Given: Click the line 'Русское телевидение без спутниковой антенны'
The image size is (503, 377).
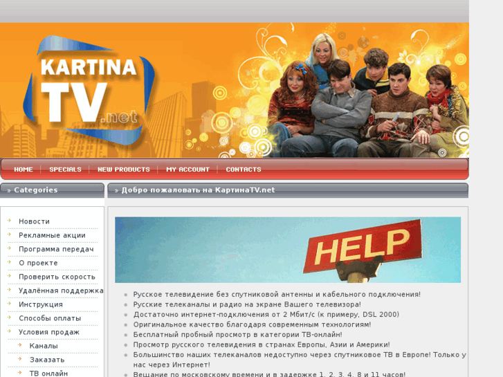Looking at the screenshot, I should [x=277, y=295].
